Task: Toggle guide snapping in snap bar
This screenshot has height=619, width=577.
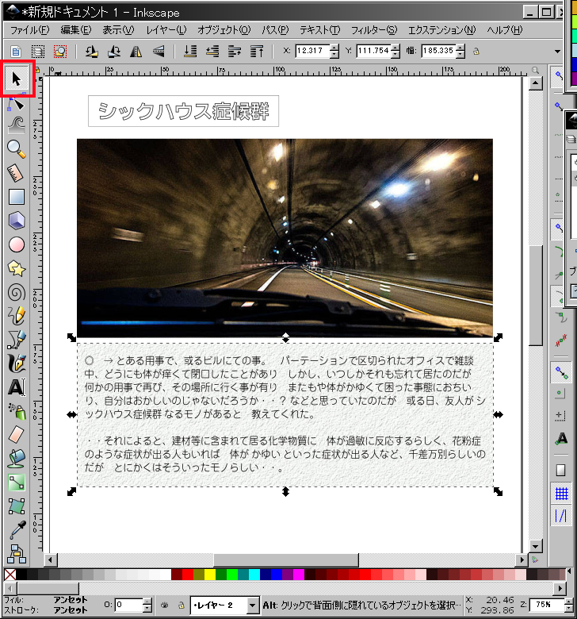Action: pos(561,516)
